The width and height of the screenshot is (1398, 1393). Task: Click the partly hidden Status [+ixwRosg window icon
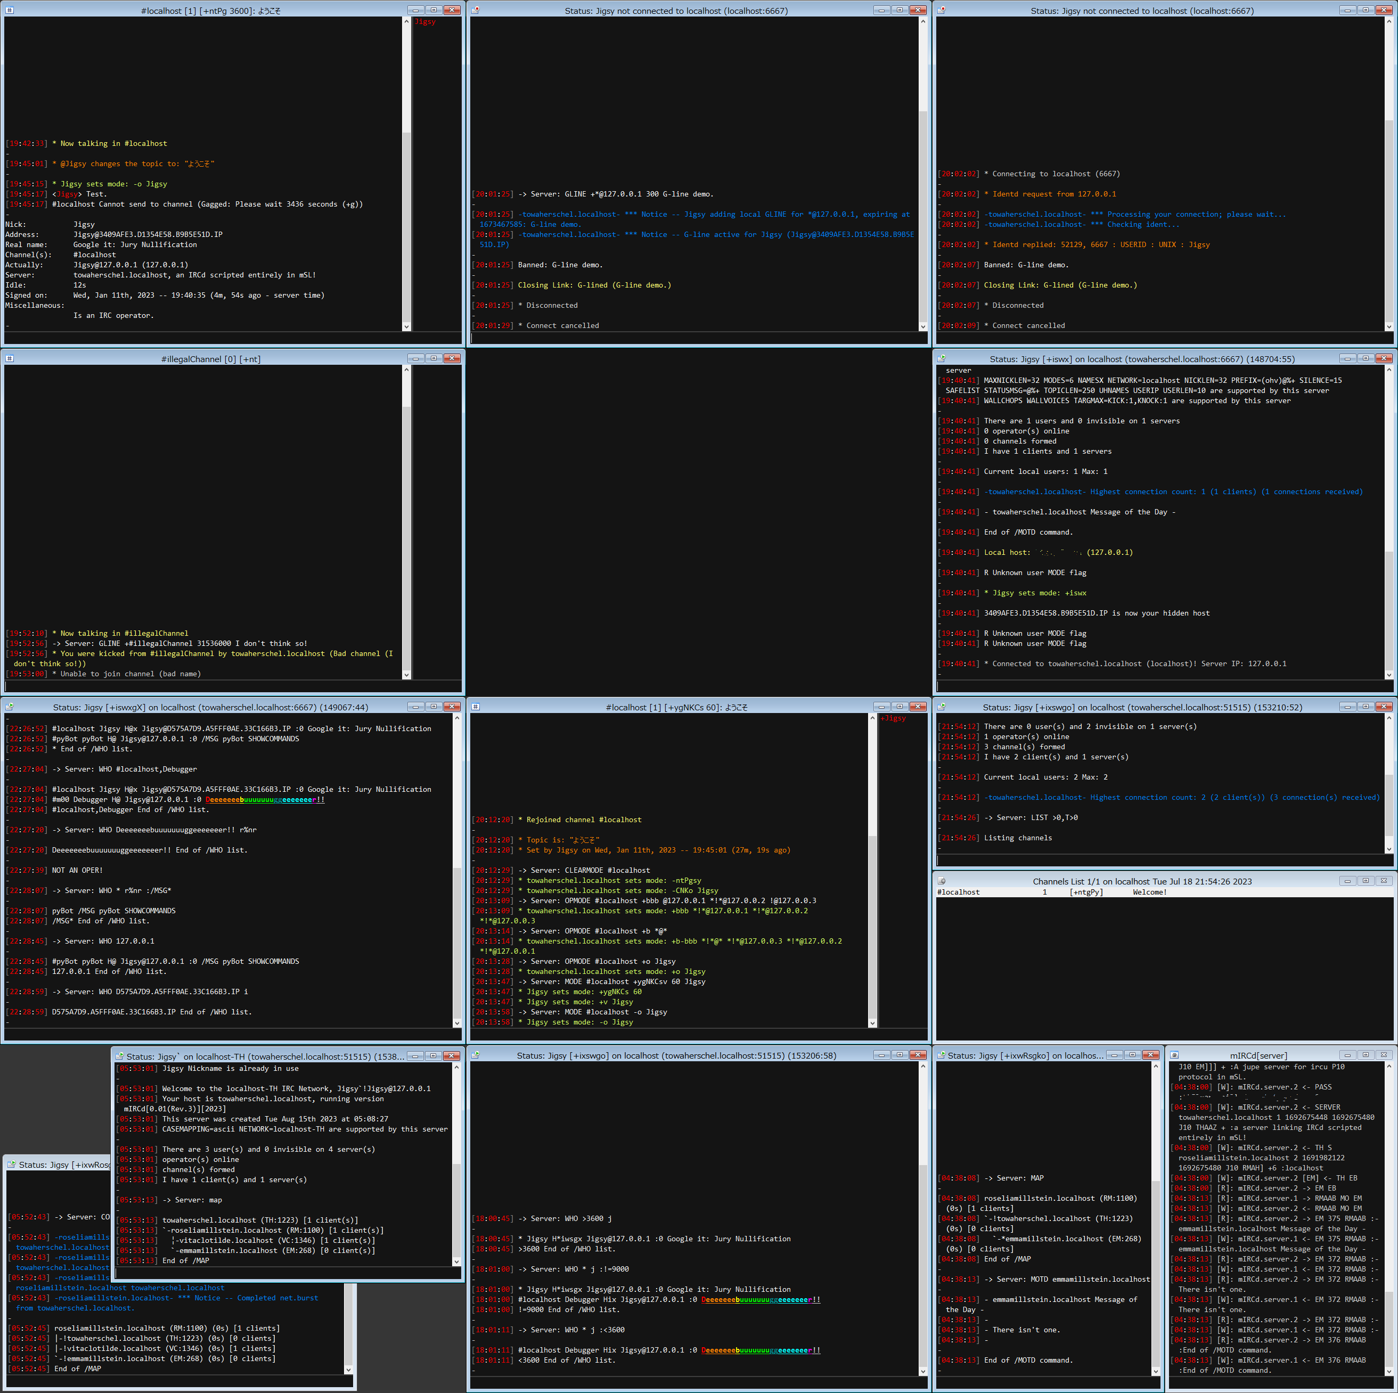(x=12, y=1165)
